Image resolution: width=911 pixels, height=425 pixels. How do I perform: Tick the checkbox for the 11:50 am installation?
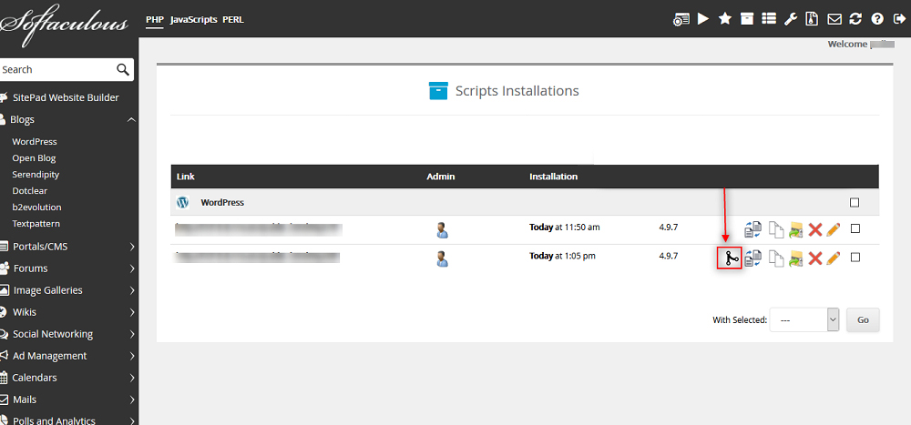click(x=855, y=229)
